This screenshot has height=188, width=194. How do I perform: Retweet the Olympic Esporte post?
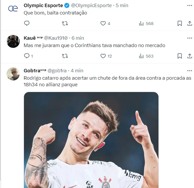pos(65,23)
